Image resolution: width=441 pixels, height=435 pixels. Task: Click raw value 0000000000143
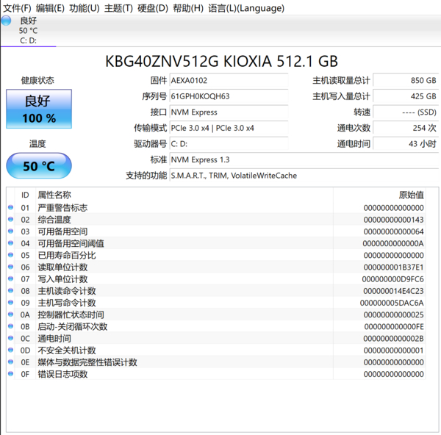click(x=393, y=220)
